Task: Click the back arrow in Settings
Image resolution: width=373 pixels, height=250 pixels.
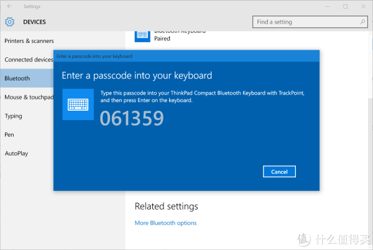Action: coord(9,6)
